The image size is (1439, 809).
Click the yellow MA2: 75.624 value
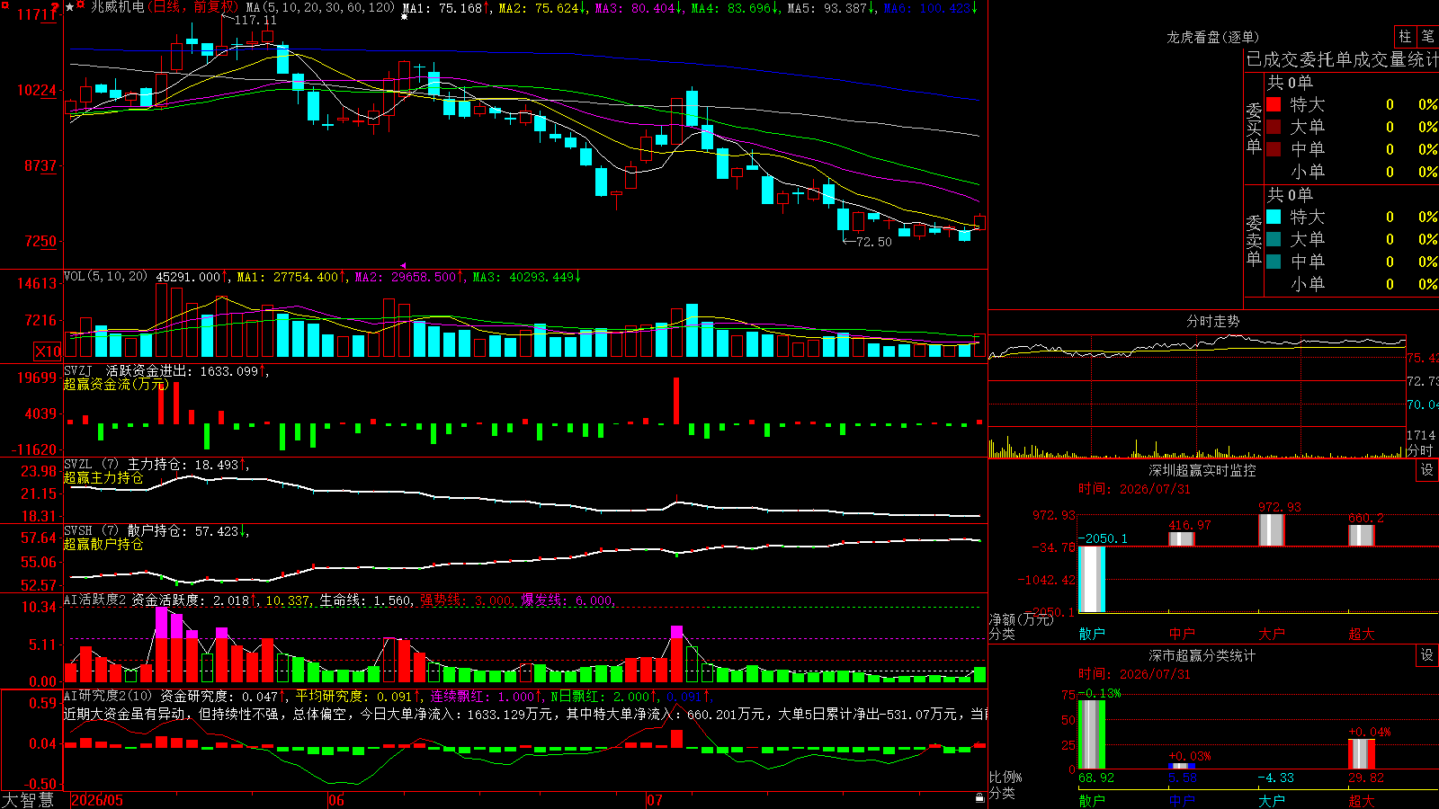click(542, 8)
